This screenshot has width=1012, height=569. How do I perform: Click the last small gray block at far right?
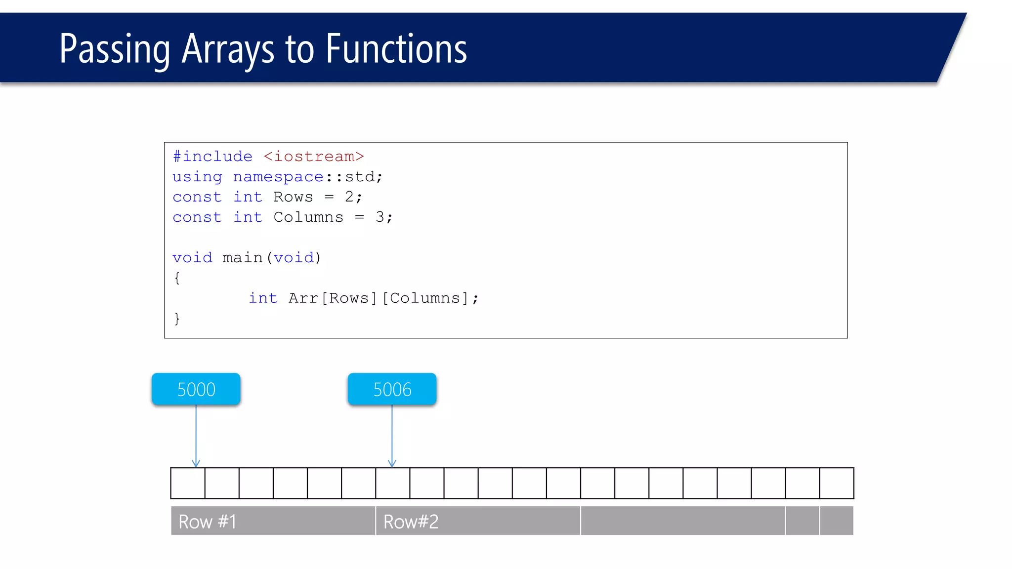[837, 521]
